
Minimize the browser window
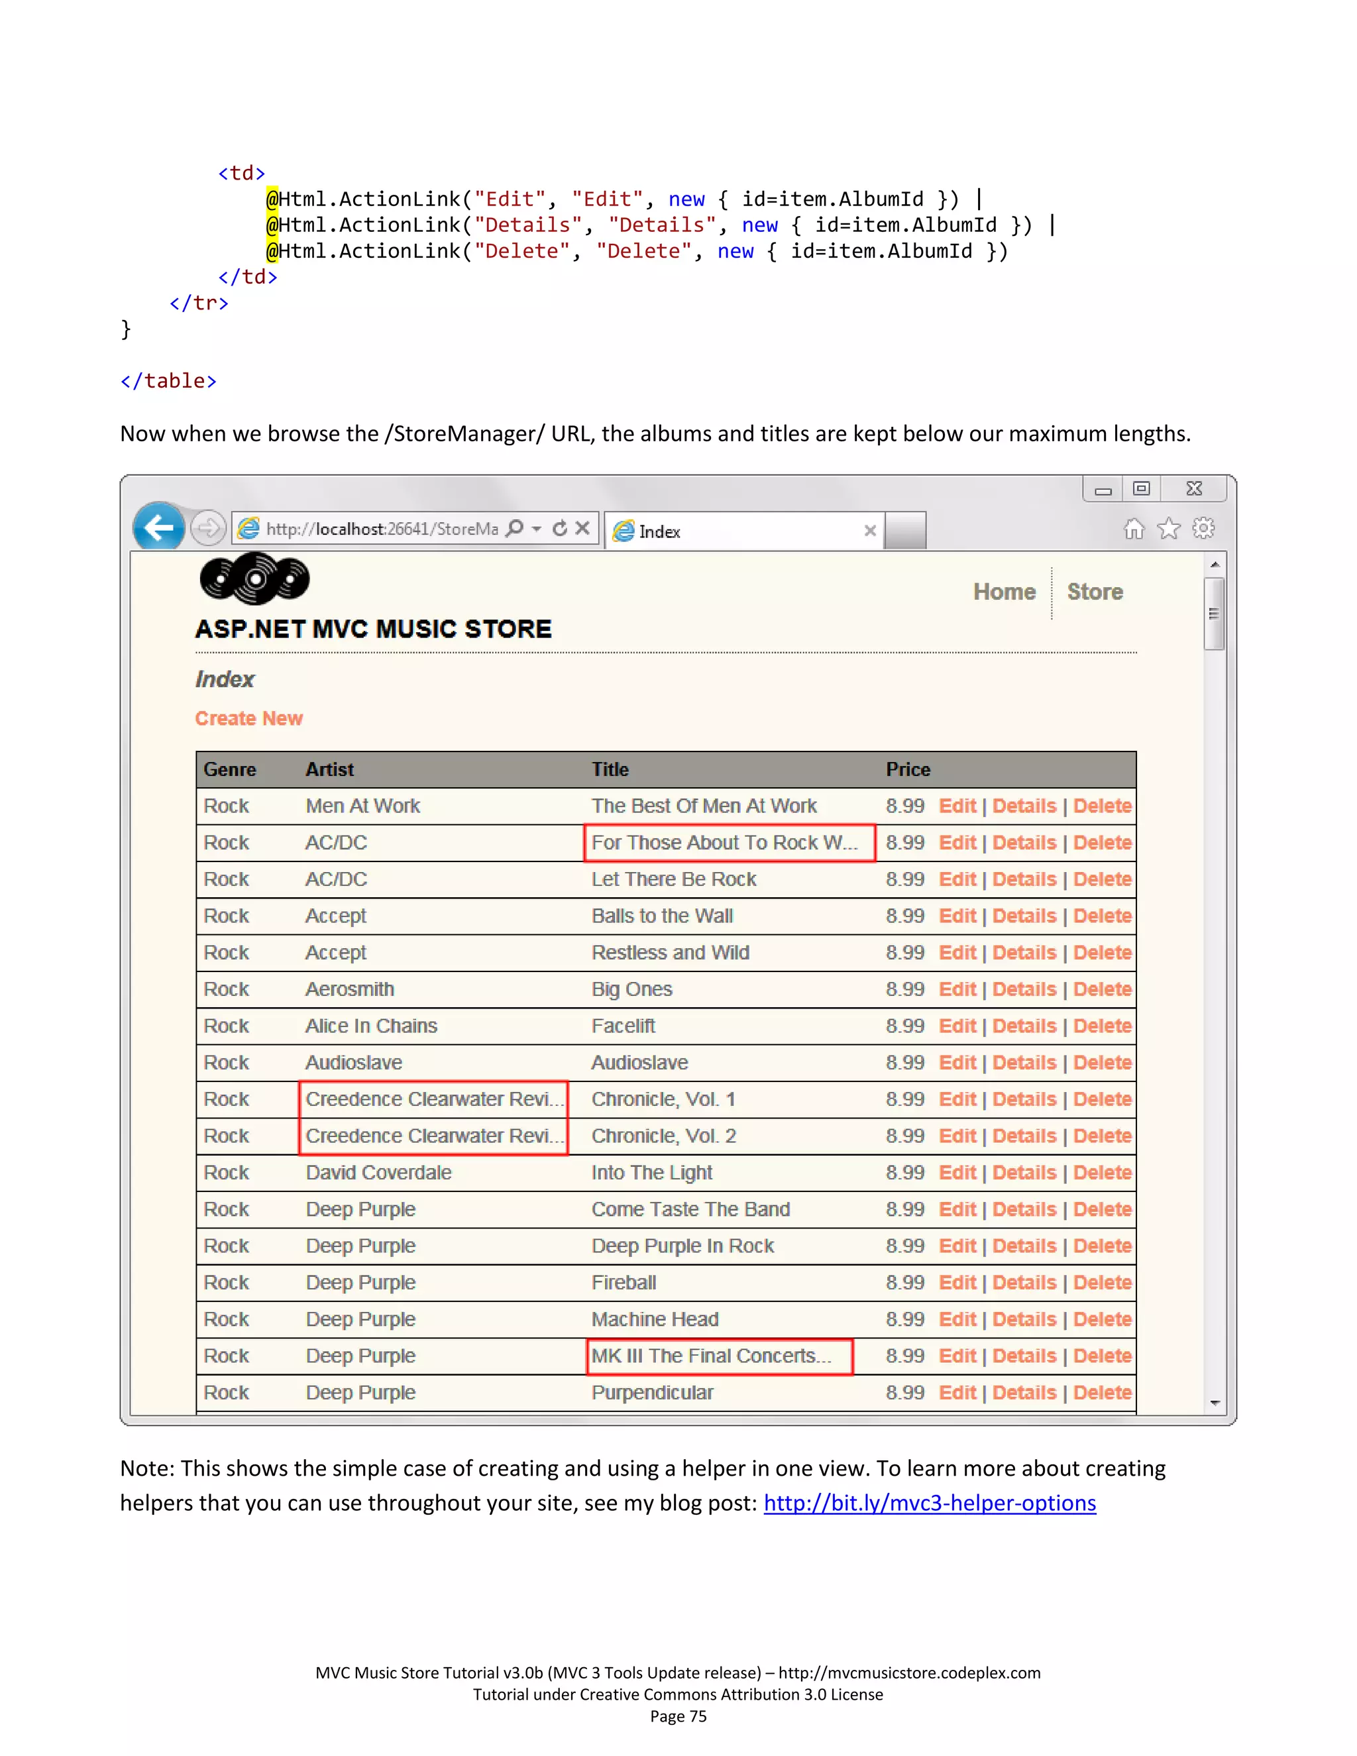pyautogui.click(x=1103, y=490)
